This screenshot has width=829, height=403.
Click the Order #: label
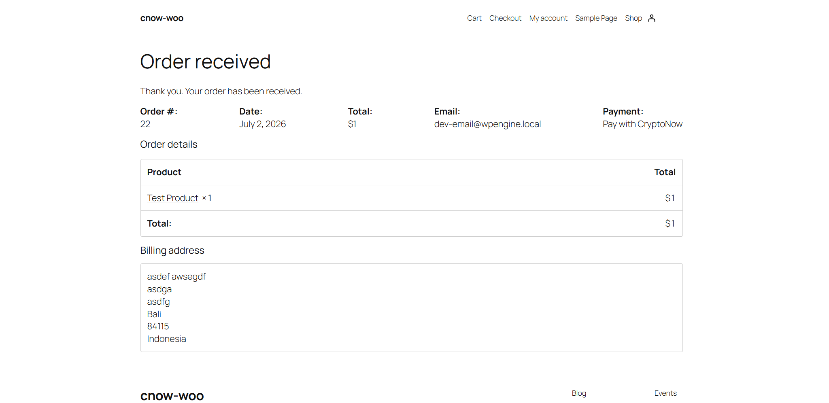tap(159, 112)
